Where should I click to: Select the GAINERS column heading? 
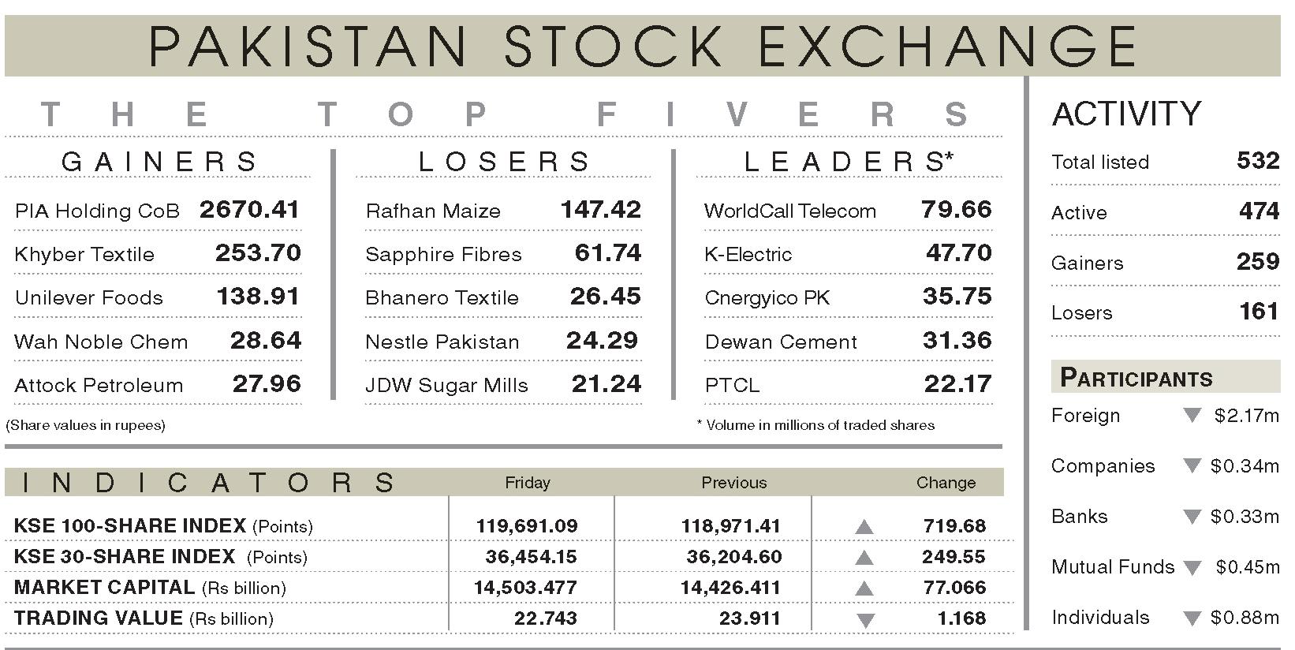[159, 162]
